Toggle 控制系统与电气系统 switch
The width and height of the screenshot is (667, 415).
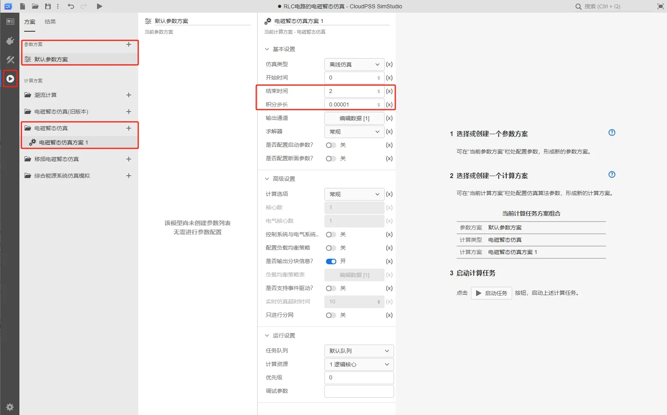click(x=331, y=235)
